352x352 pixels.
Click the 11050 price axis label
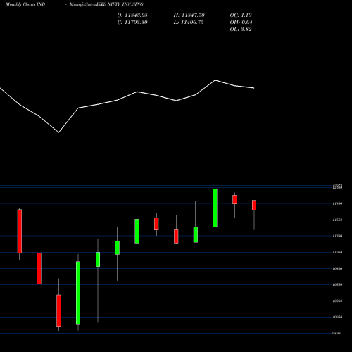(337, 252)
